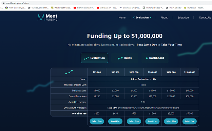
Task: Click the $16,000 daily max loss cell
Action: pos(171,90)
